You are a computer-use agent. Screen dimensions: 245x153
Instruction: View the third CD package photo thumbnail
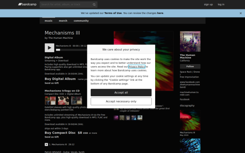pos(77,100)
